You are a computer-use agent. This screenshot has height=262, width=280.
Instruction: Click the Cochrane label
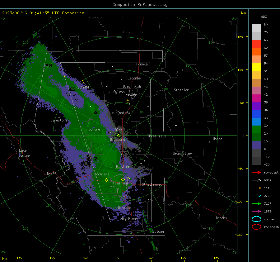point(102,174)
